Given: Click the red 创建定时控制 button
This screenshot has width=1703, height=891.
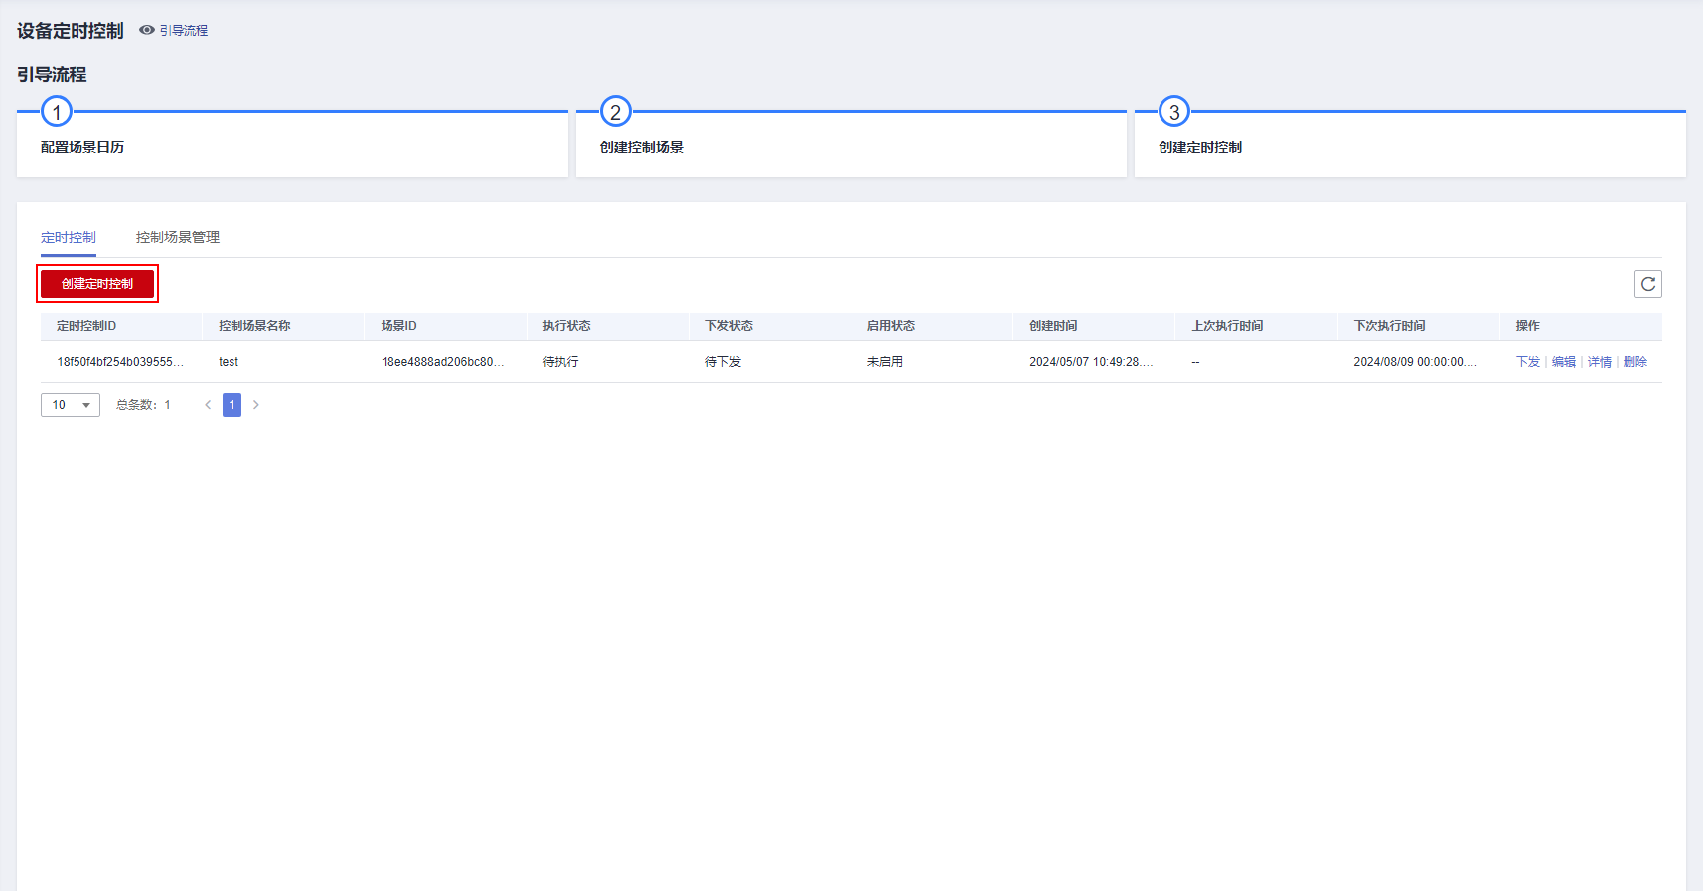Looking at the screenshot, I should point(97,284).
